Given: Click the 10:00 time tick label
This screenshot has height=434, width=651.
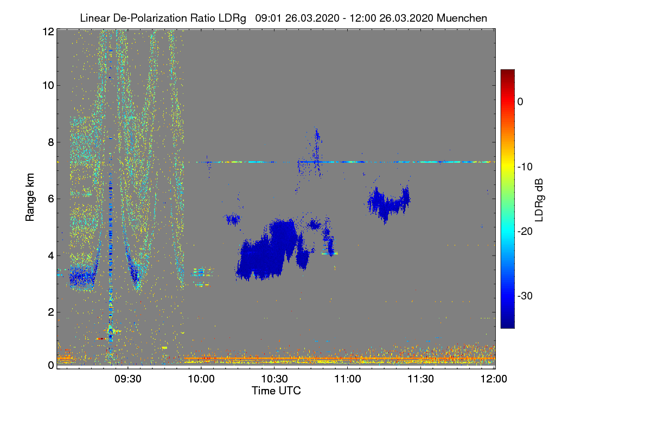Looking at the screenshot, I should coord(201,379).
